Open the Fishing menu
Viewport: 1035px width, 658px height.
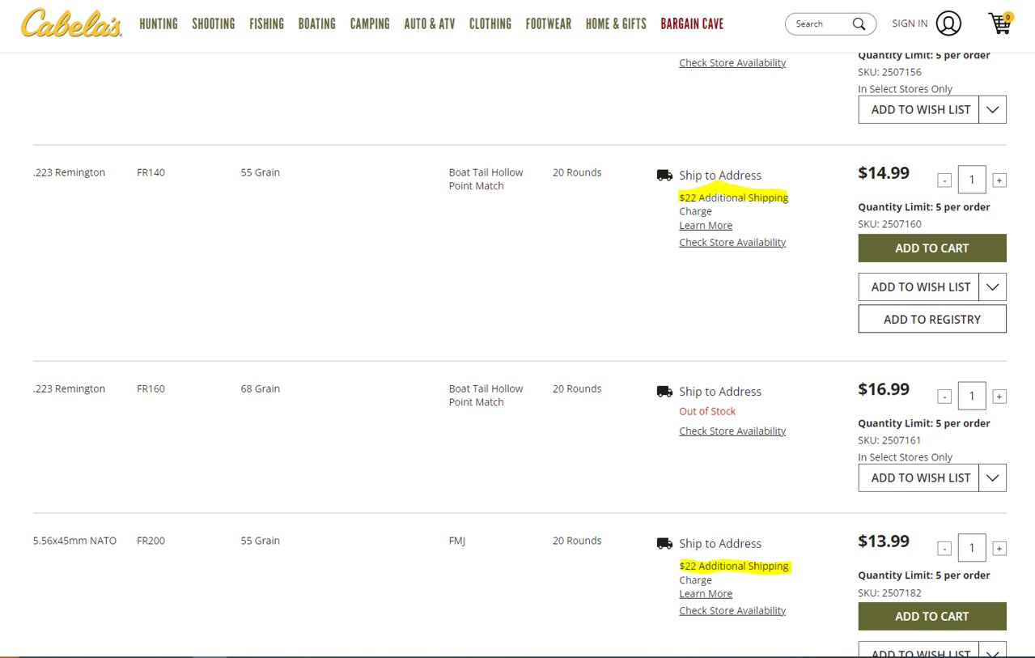click(266, 23)
